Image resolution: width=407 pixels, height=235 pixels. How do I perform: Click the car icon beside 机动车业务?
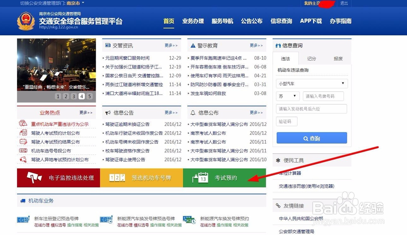click(23, 200)
